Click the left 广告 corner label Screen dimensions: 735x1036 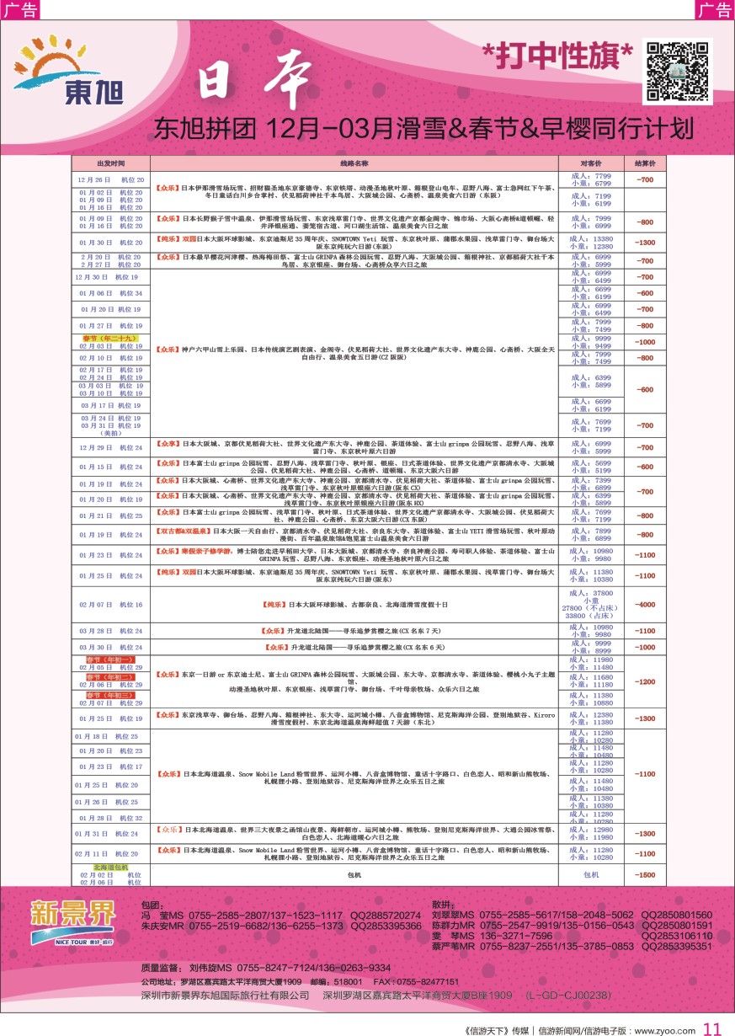click(x=21, y=9)
